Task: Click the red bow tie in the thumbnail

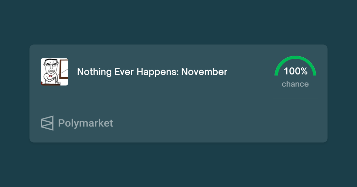Action: pyautogui.click(x=51, y=75)
